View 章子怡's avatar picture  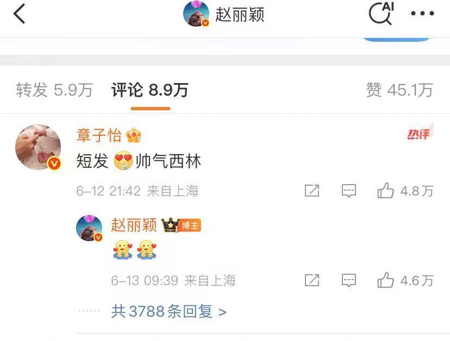pos(38,147)
